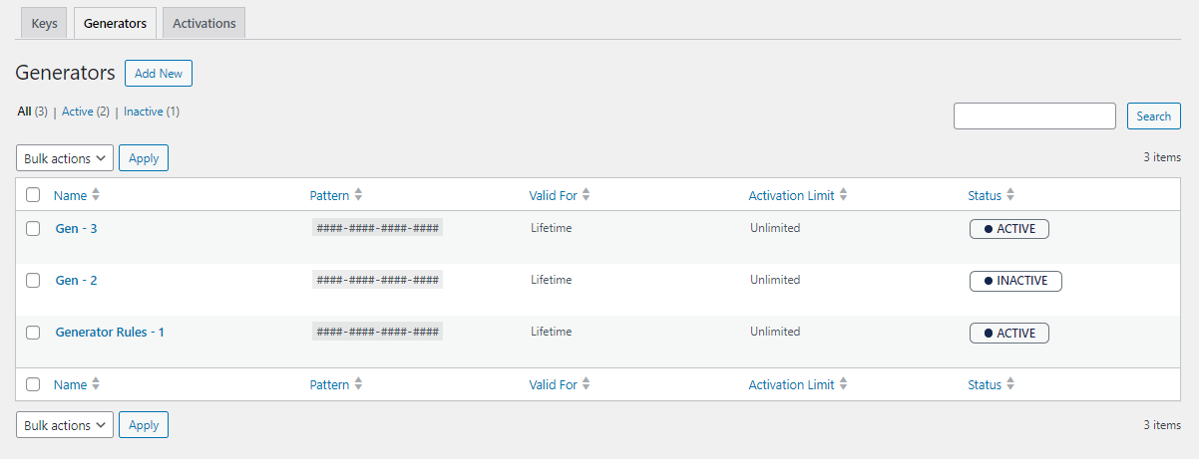Click sort arrows beside footer Name header
Image resolution: width=1199 pixels, height=459 pixels.
point(96,384)
